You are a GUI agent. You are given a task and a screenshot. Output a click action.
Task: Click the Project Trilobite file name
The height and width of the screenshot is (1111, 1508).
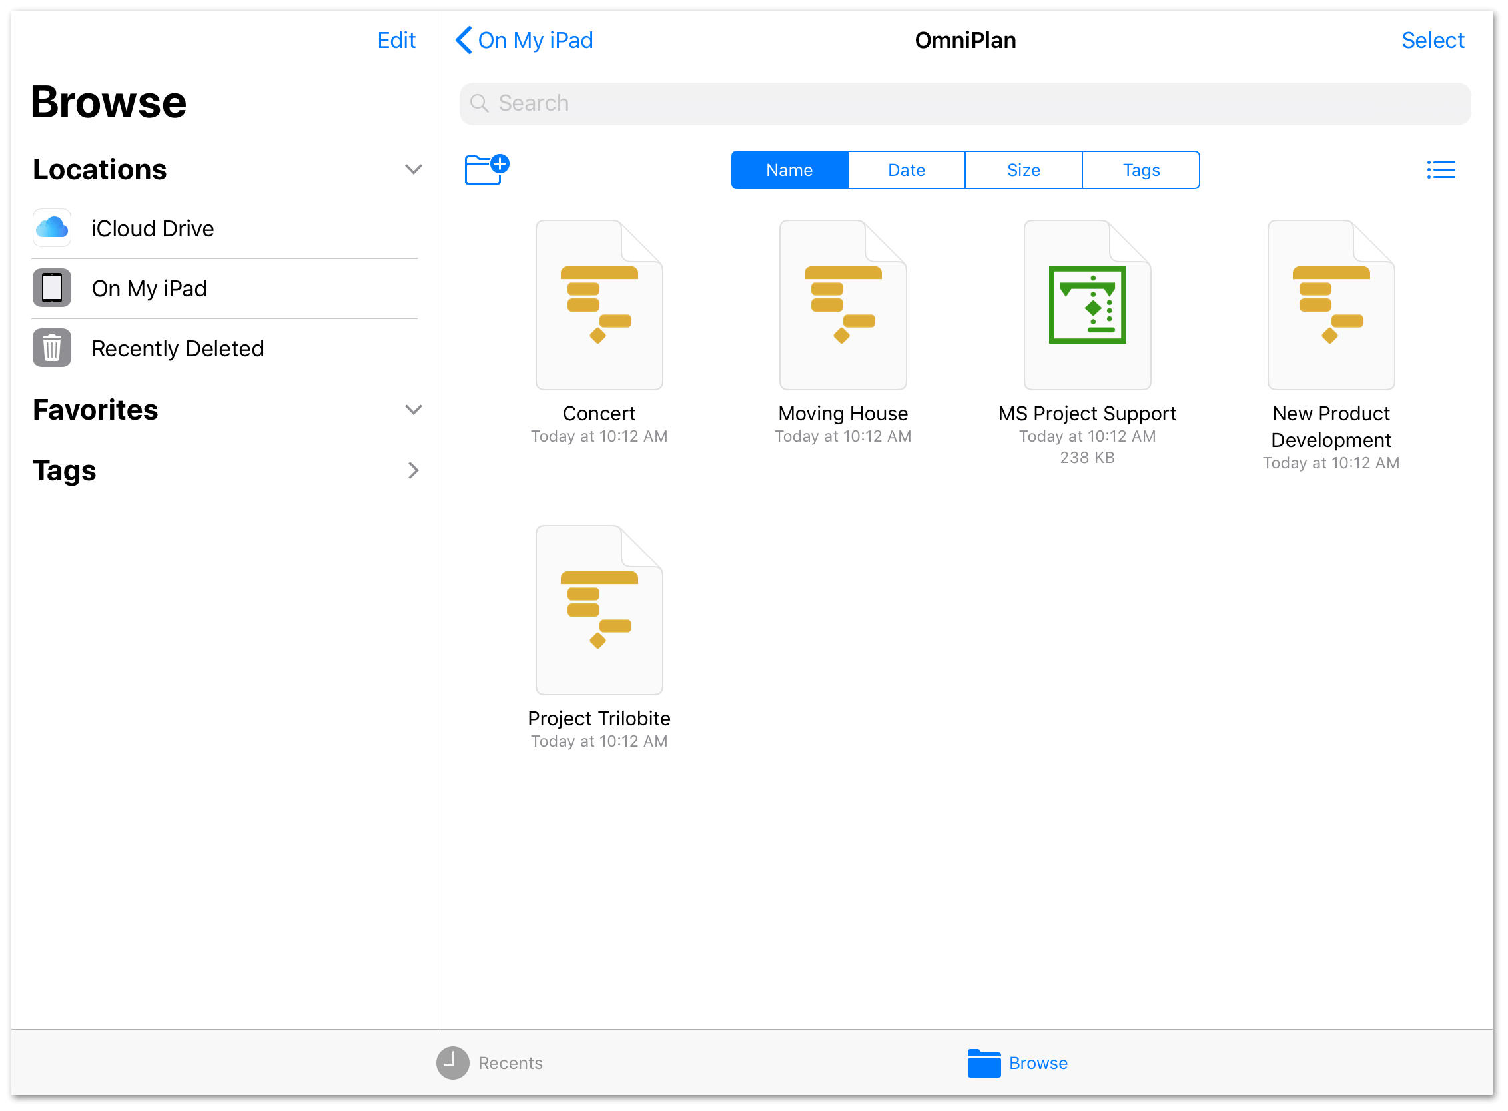[x=599, y=718]
